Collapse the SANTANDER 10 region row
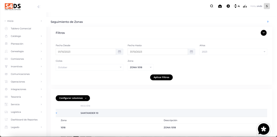This screenshot has width=277, height=137. click(57, 113)
